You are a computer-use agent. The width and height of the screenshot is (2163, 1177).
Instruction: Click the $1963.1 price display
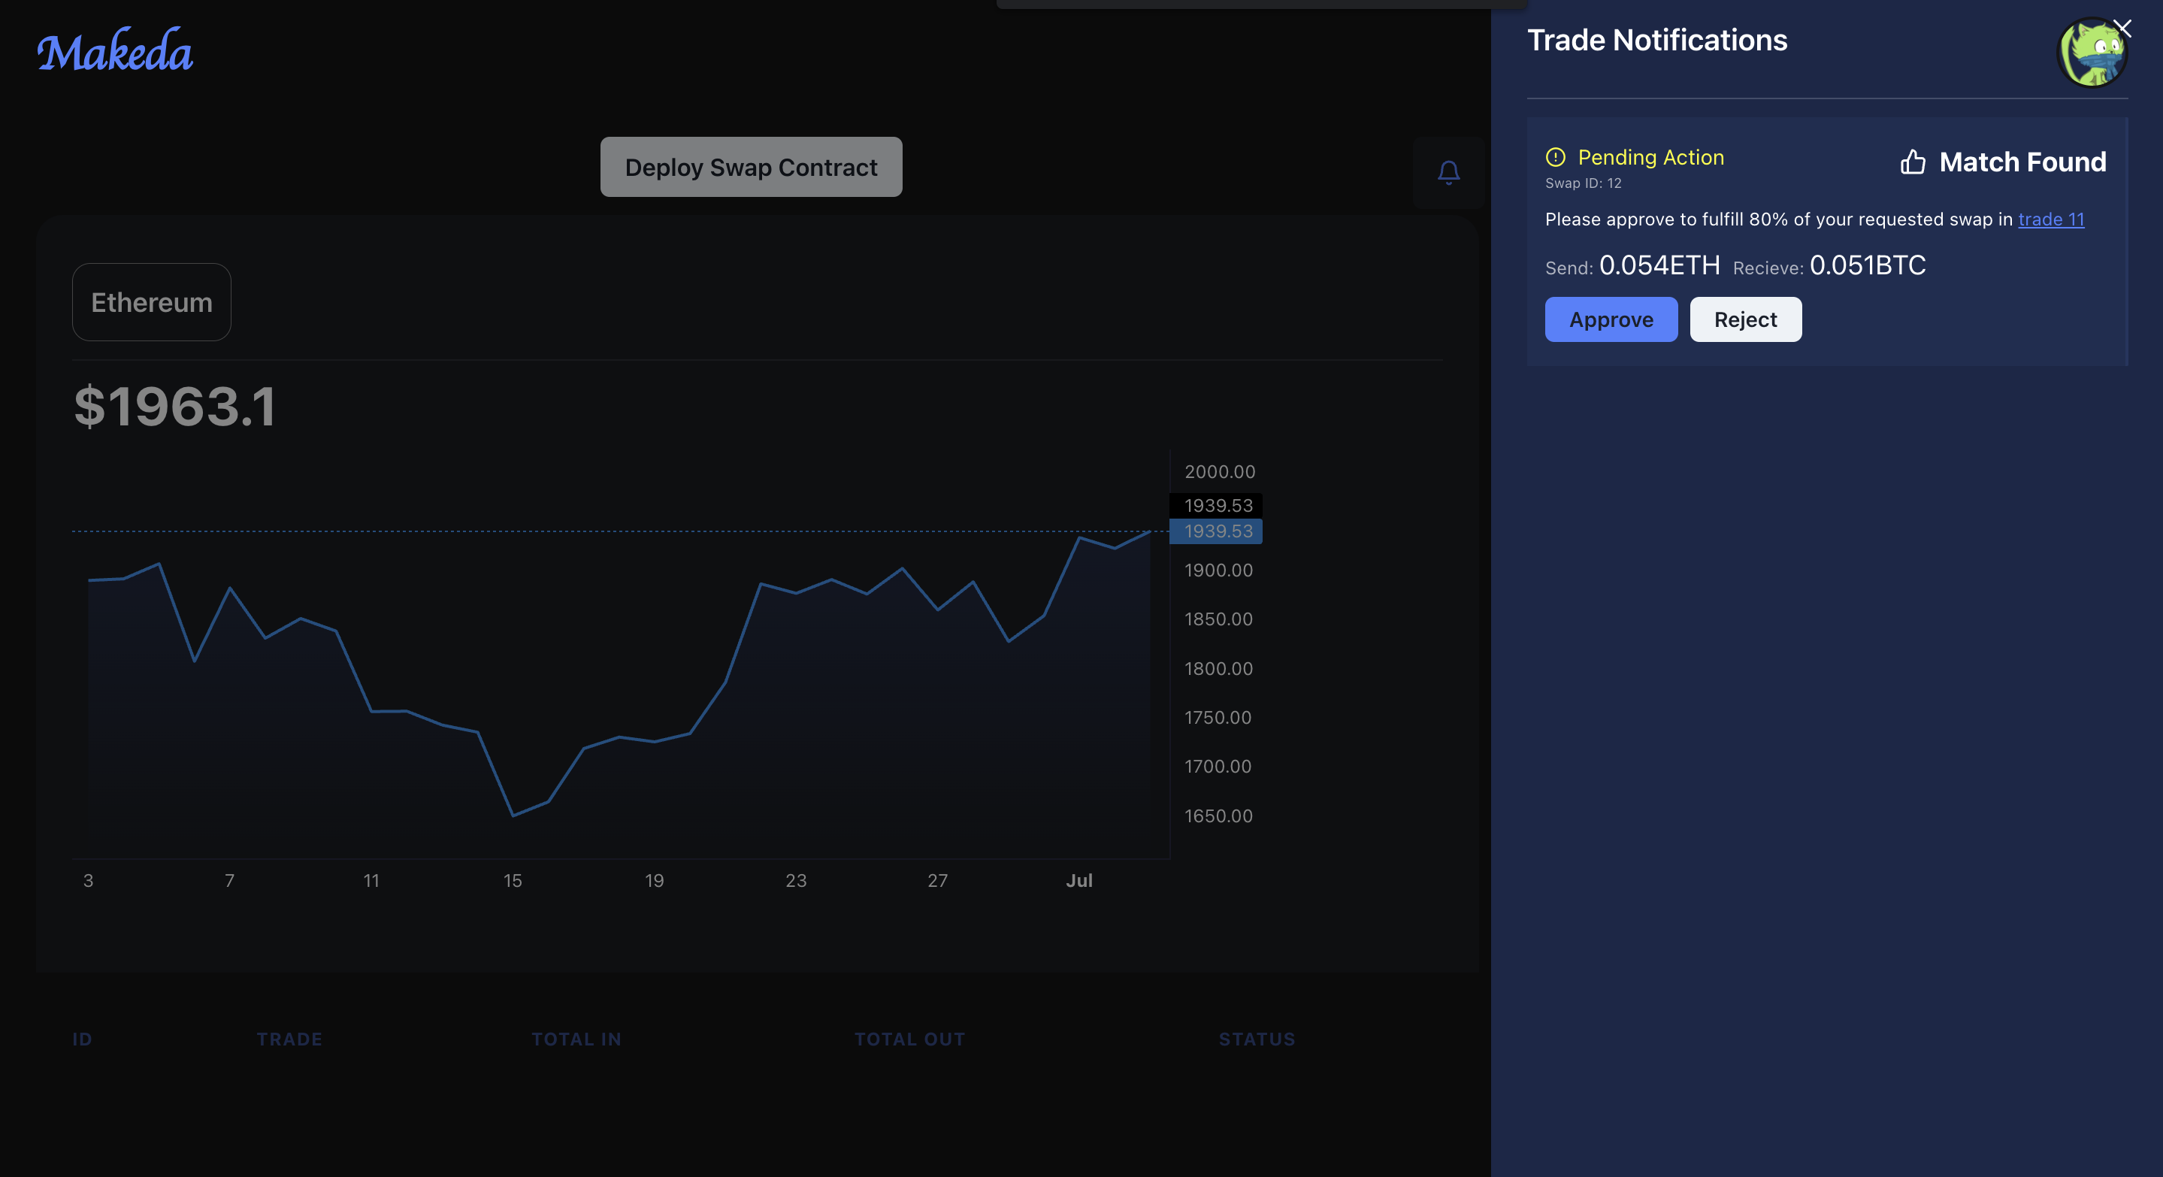tap(174, 407)
